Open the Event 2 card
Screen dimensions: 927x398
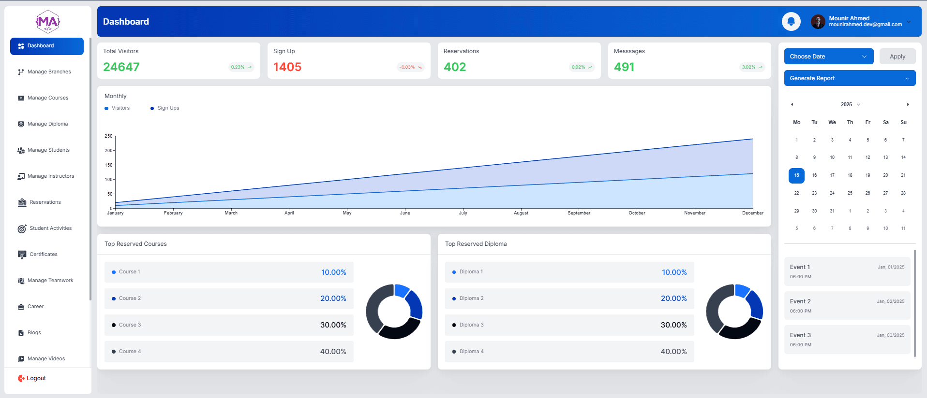[x=847, y=306]
